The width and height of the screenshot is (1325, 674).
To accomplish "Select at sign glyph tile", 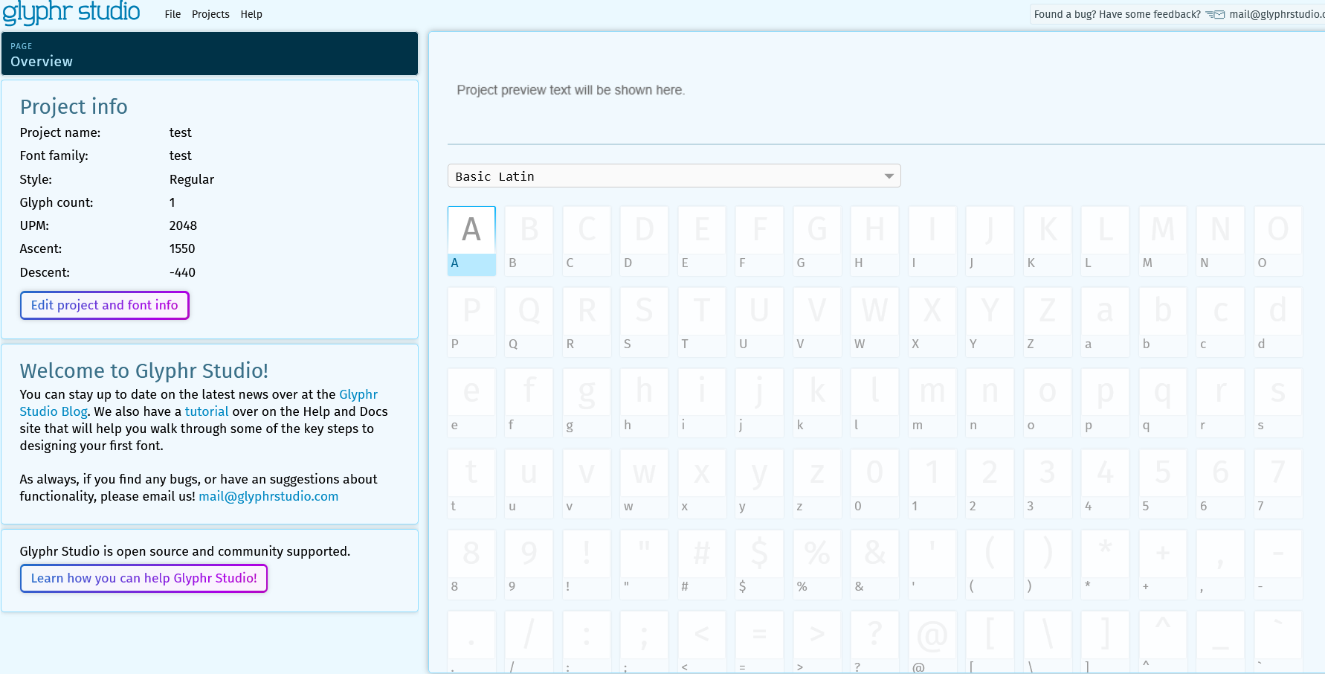I will click(932, 641).
